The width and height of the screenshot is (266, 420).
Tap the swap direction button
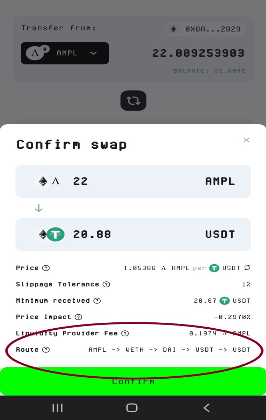click(x=133, y=101)
